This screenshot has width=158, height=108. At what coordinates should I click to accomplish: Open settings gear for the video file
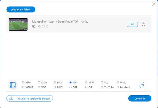[x=144, y=24]
